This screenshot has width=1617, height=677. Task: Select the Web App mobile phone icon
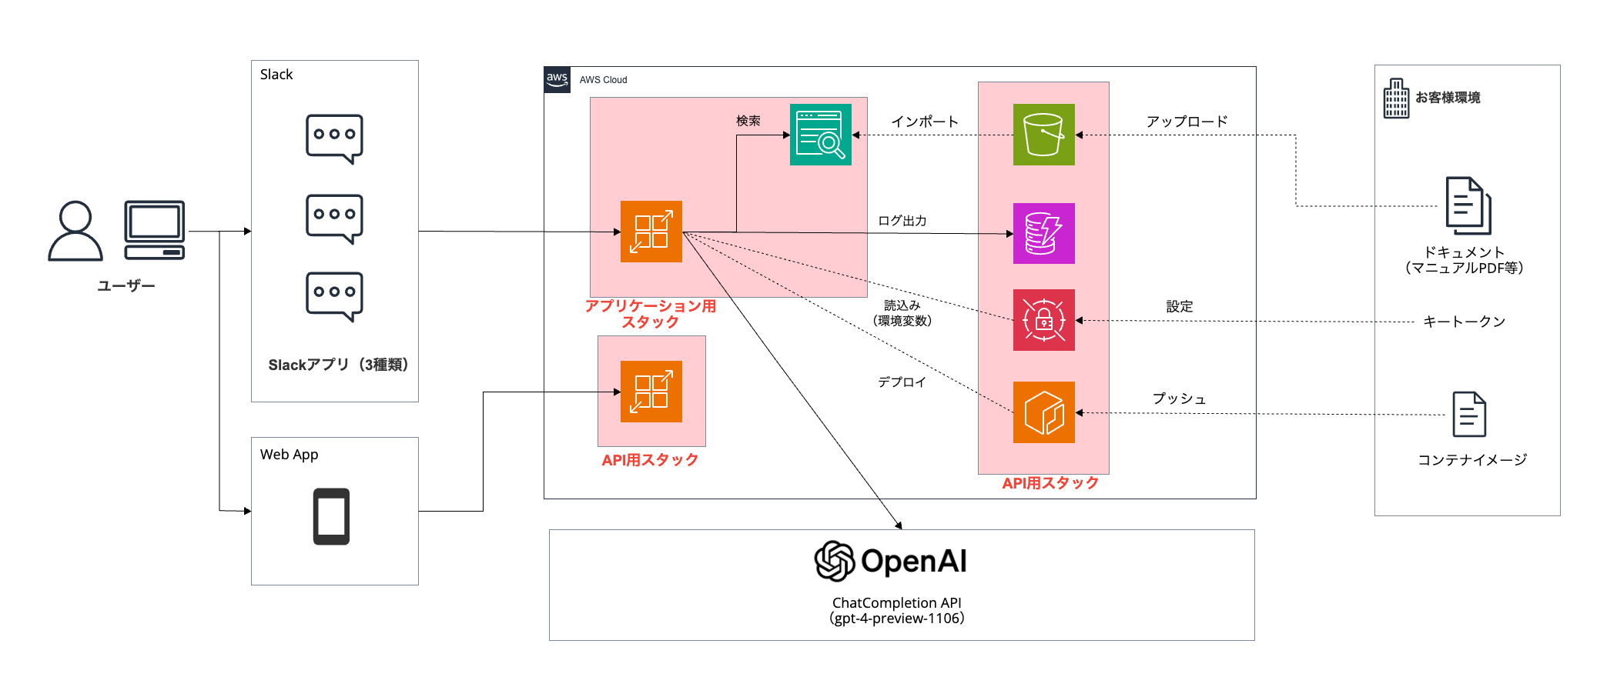(331, 516)
